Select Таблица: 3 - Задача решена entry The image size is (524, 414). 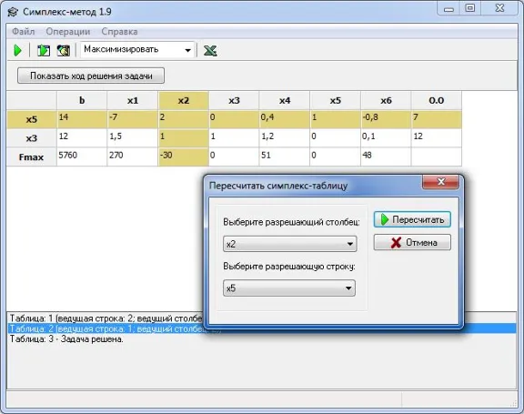tap(66, 339)
